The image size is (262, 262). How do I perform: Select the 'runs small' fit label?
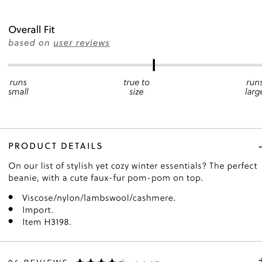tap(18, 87)
